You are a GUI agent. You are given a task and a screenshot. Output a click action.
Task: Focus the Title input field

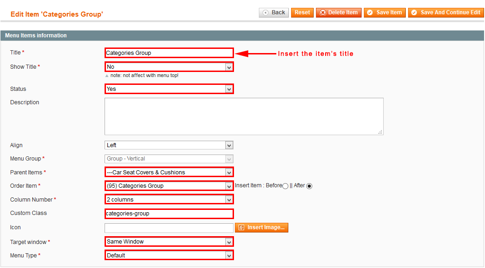click(169, 53)
